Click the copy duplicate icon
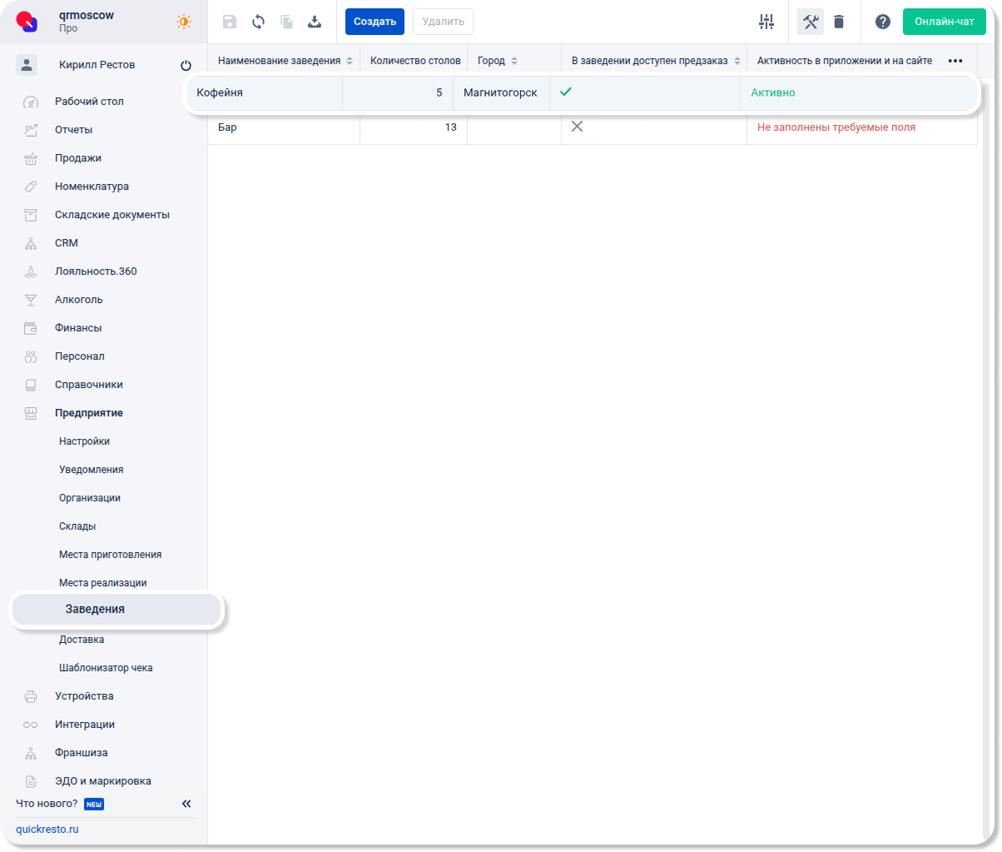This screenshot has height=852, width=1002. (286, 22)
